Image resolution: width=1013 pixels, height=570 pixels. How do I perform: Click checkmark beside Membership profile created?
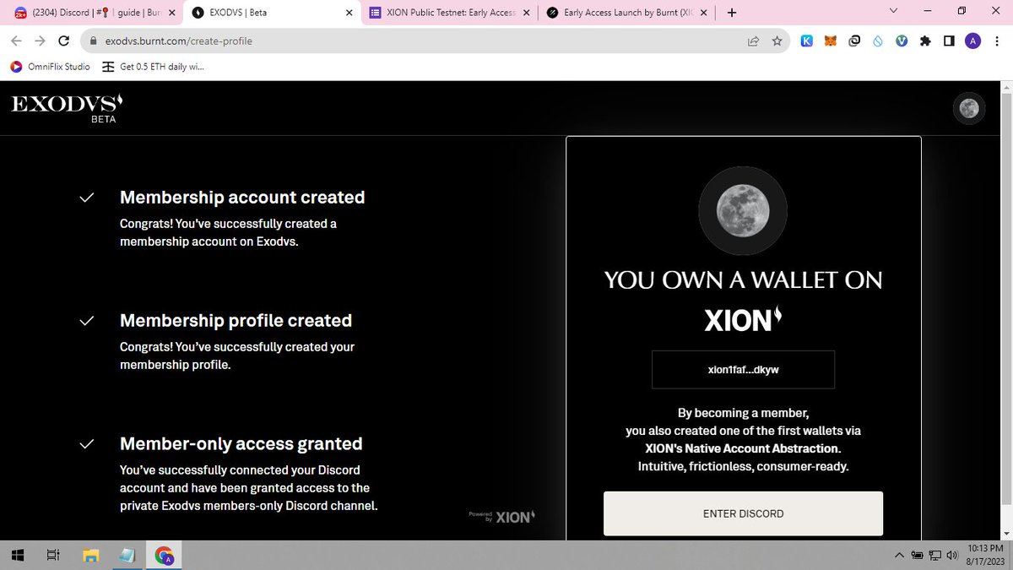[86, 321]
